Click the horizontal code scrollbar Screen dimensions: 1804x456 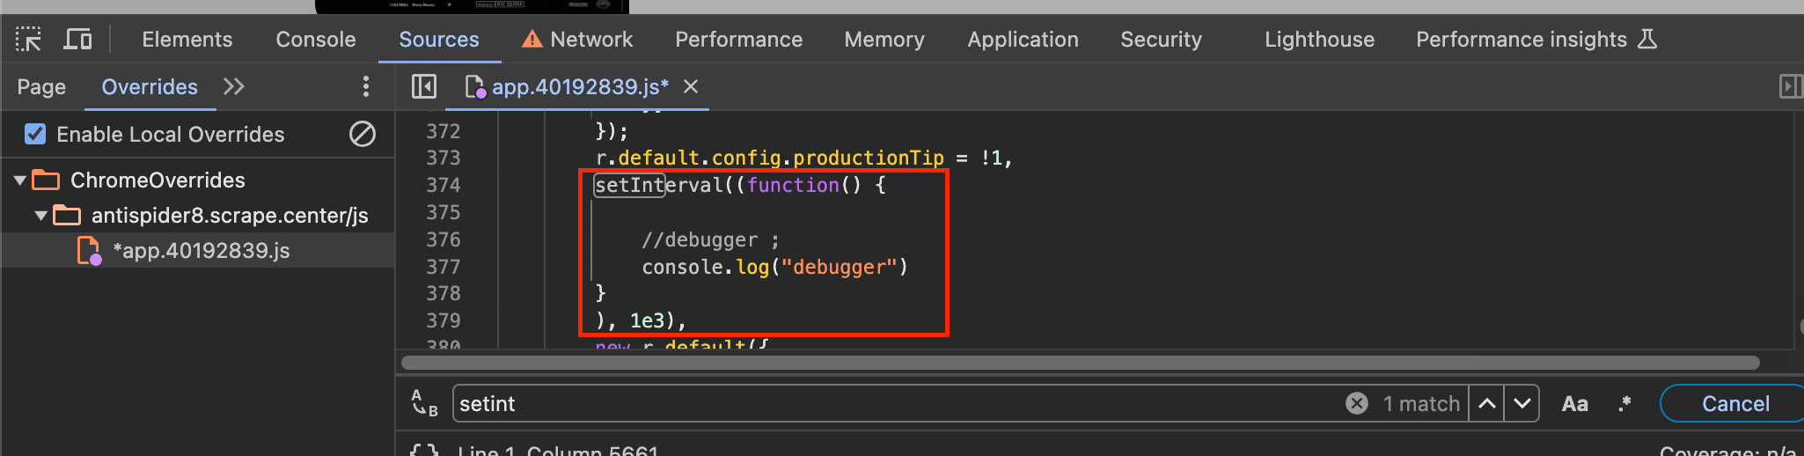point(1081,363)
